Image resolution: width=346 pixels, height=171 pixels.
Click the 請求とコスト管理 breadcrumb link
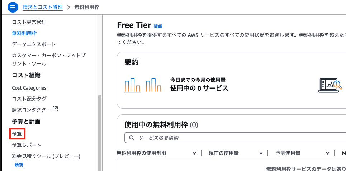click(43, 7)
